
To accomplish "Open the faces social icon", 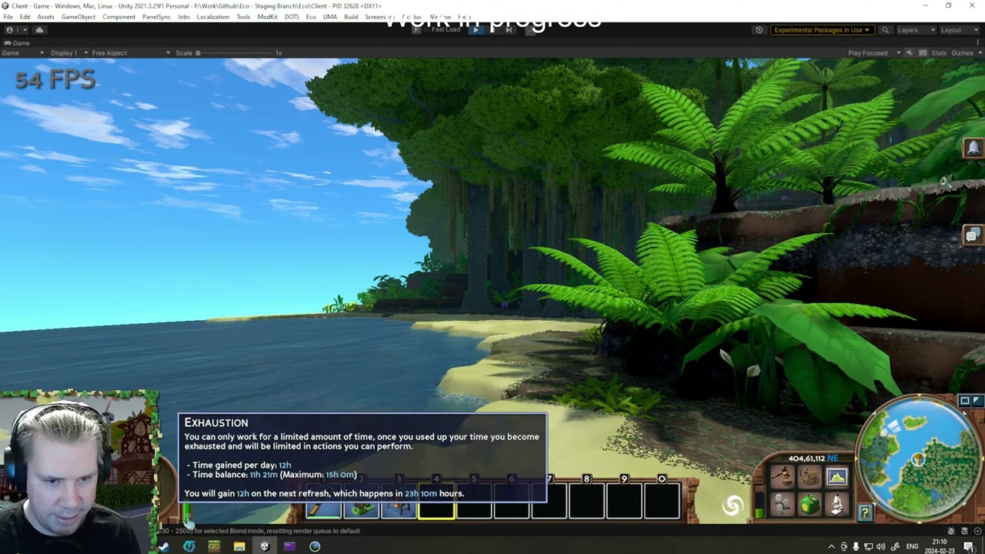I will (783, 505).
